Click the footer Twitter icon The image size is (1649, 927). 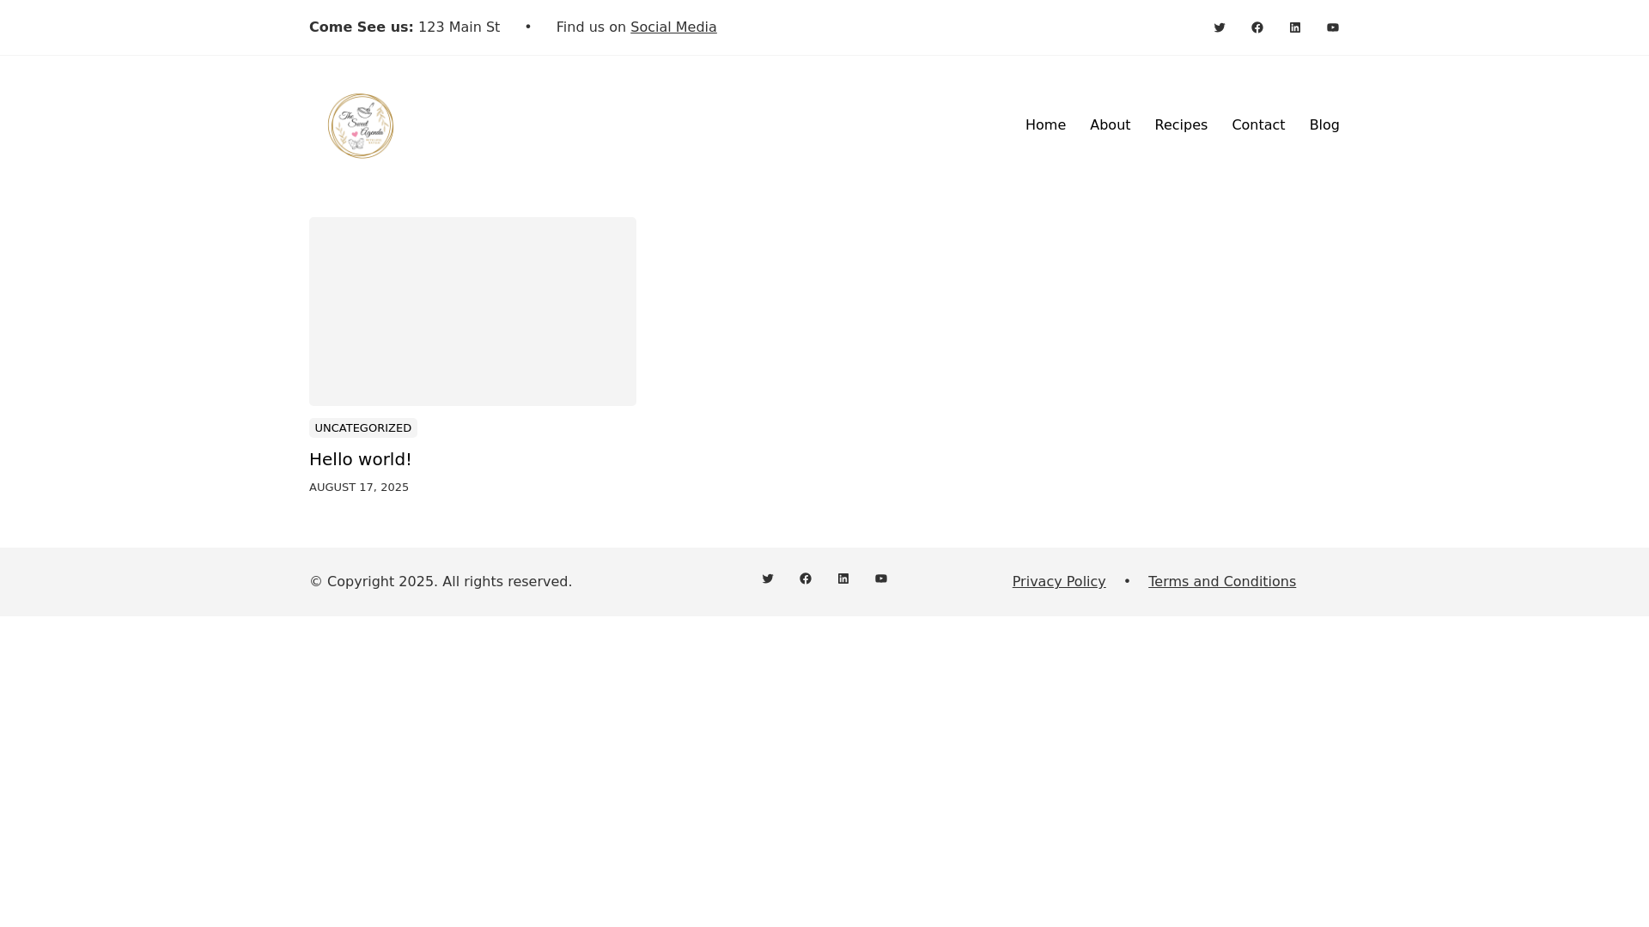768,579
